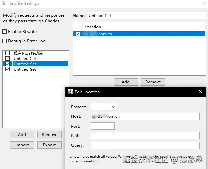The image size is (208, 169).
Task: Remove the selected location
Action: (153, 82)
